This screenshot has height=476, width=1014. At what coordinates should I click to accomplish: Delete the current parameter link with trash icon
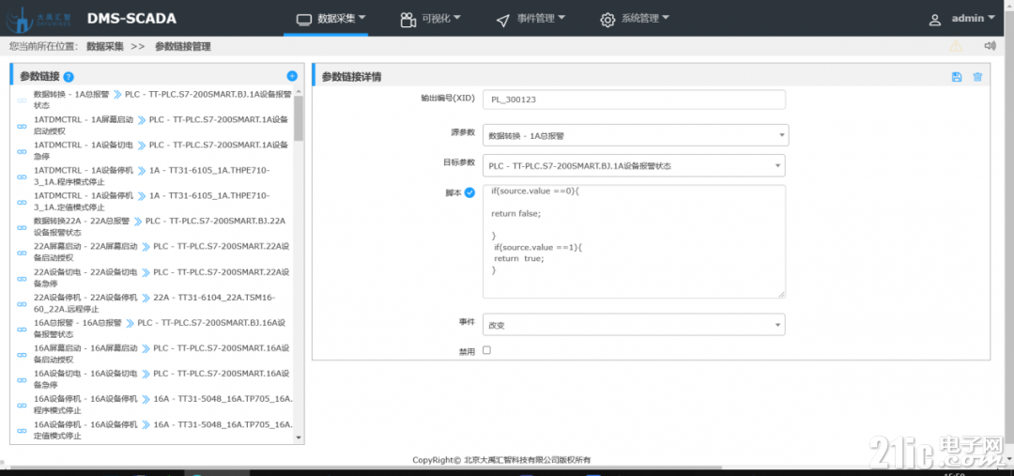click(977, 77)
